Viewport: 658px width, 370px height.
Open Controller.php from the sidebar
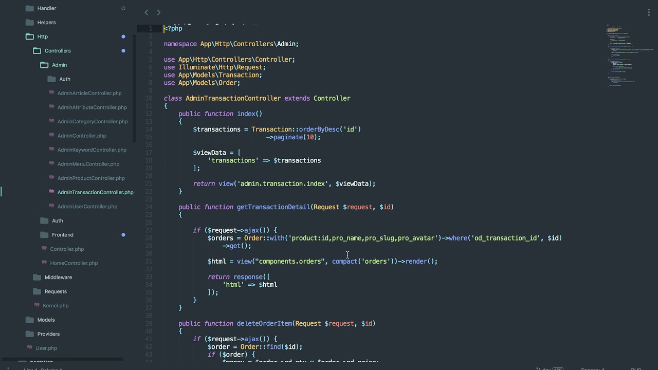click(67, 249)
